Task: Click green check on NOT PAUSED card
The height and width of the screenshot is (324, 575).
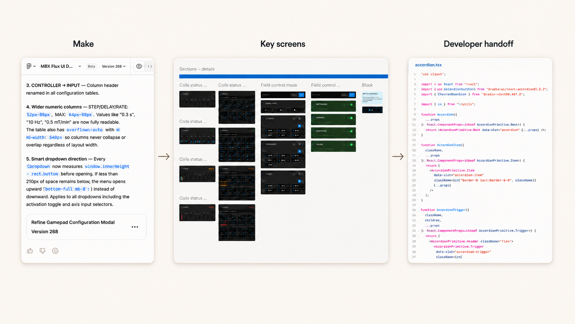Action: [351, 104]
